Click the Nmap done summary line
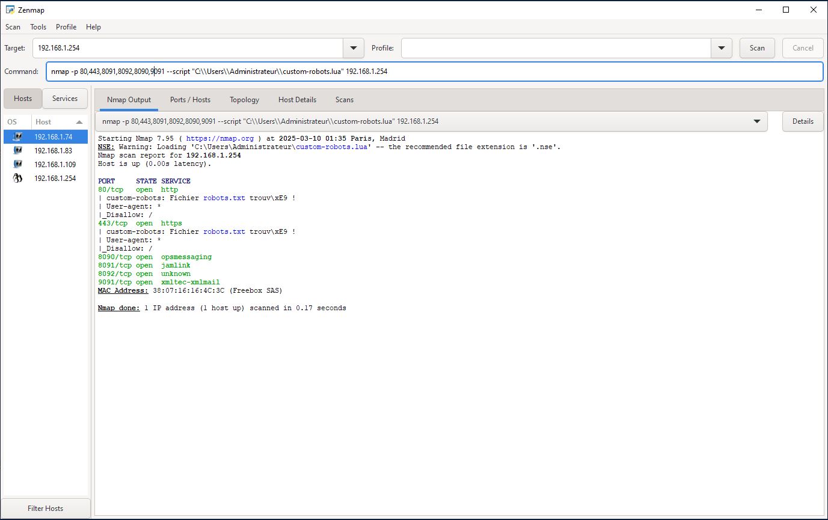828x520 pixels. tap(222, 308)
